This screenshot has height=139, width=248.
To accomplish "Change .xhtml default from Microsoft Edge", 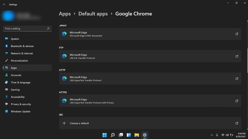I will tap(150, 34).
